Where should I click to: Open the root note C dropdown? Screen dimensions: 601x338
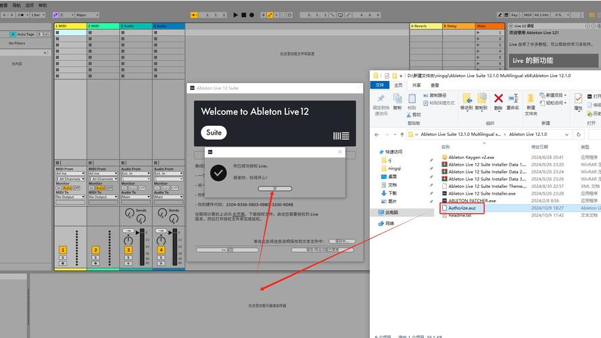[67, 15]
